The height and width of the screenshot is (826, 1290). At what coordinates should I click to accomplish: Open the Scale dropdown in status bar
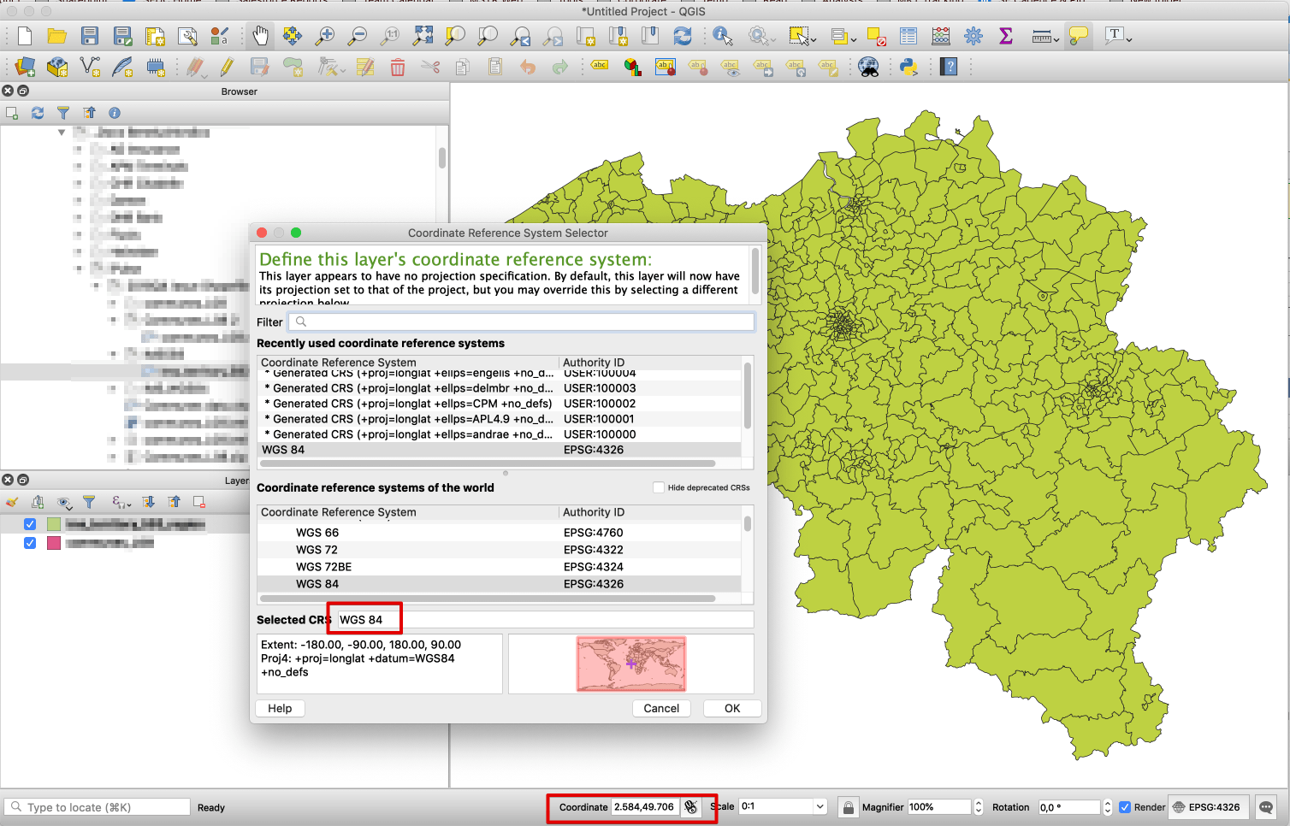click(x=820, y=806)
